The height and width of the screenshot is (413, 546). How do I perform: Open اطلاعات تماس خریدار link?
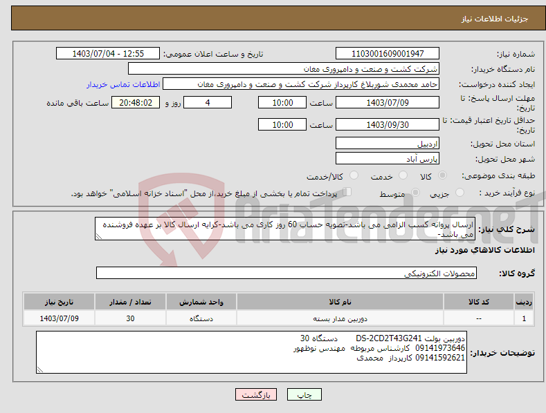123,84
